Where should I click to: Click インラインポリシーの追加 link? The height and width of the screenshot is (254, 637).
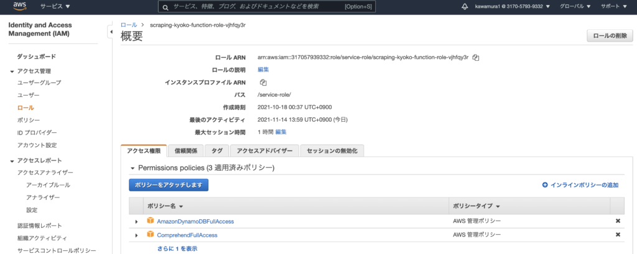point(584,185)
